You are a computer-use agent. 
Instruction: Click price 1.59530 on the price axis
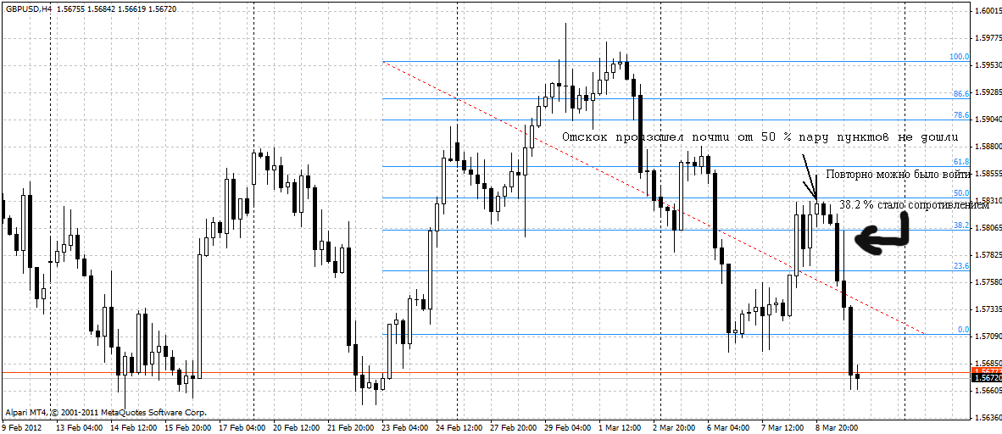(x=988, y=65)
